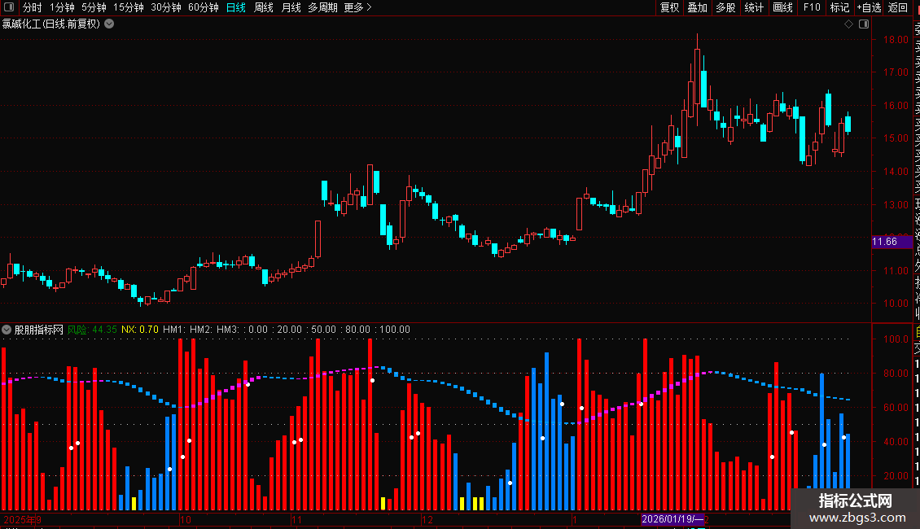Image resolution: width=920 pixels, height=529 pixels.
Task: Switch to the 30分钟 chart
Action: click(166, 7)
